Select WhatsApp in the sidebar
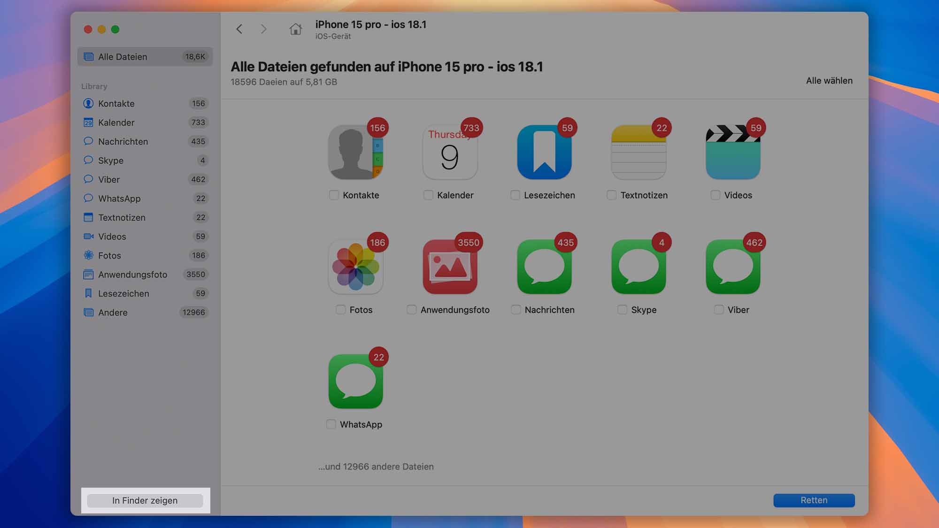 click(145, 199)
